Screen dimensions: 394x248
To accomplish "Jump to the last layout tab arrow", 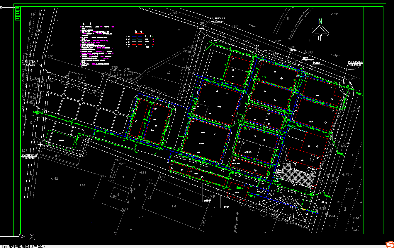I will pos(6,246).
